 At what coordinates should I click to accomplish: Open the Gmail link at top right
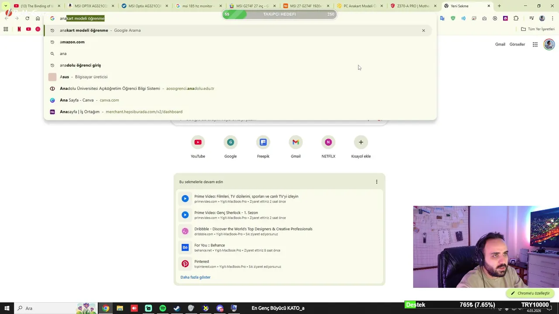tap(500, 44)
